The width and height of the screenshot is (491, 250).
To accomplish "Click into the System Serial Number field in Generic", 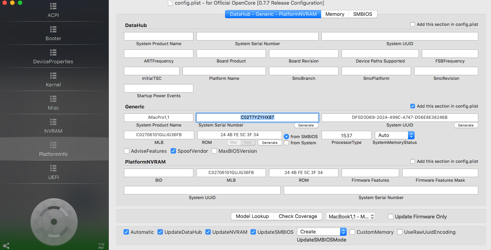I will tap(257, 117).
